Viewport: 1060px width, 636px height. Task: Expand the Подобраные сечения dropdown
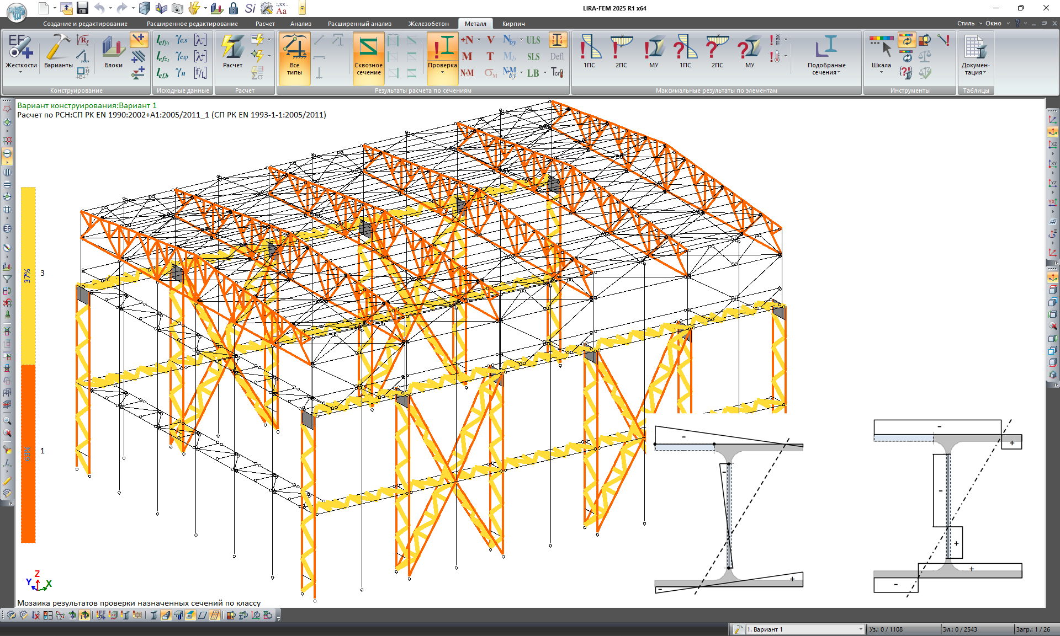(x=826, y=68)
